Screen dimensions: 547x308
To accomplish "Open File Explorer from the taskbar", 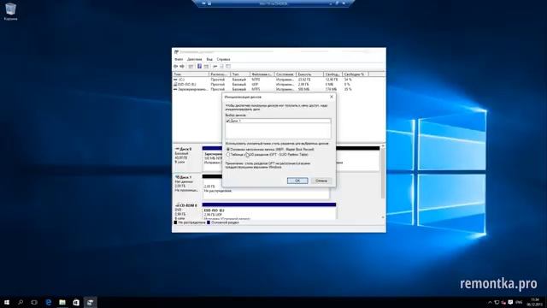I will [62, 302].
